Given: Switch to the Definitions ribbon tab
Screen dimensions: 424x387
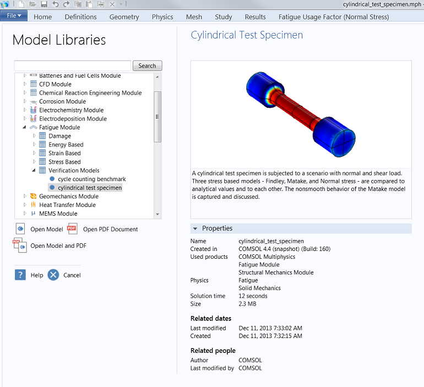Looking at the screenshot, I should 80,17.
